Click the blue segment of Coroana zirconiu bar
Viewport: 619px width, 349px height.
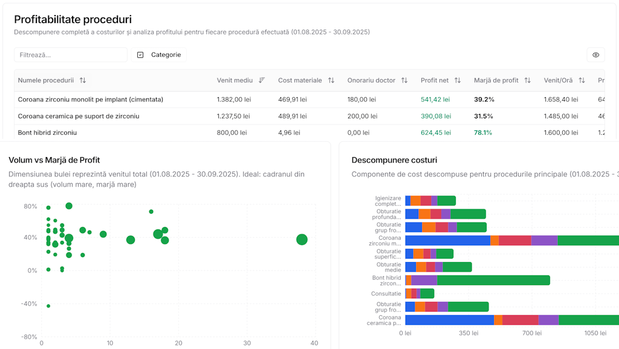click(447, 240)
